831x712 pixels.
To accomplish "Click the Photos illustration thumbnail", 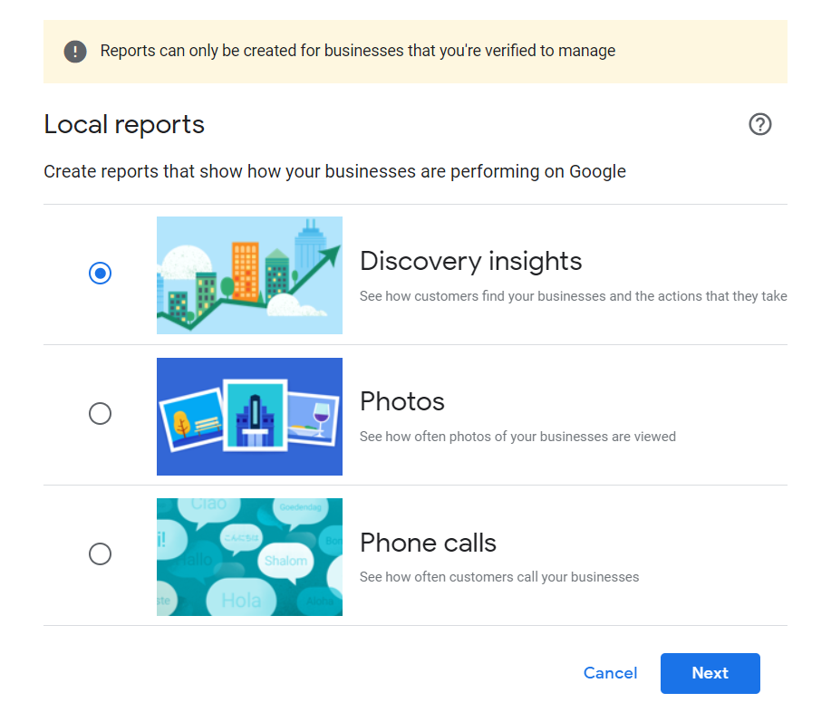I will (249, 417).
